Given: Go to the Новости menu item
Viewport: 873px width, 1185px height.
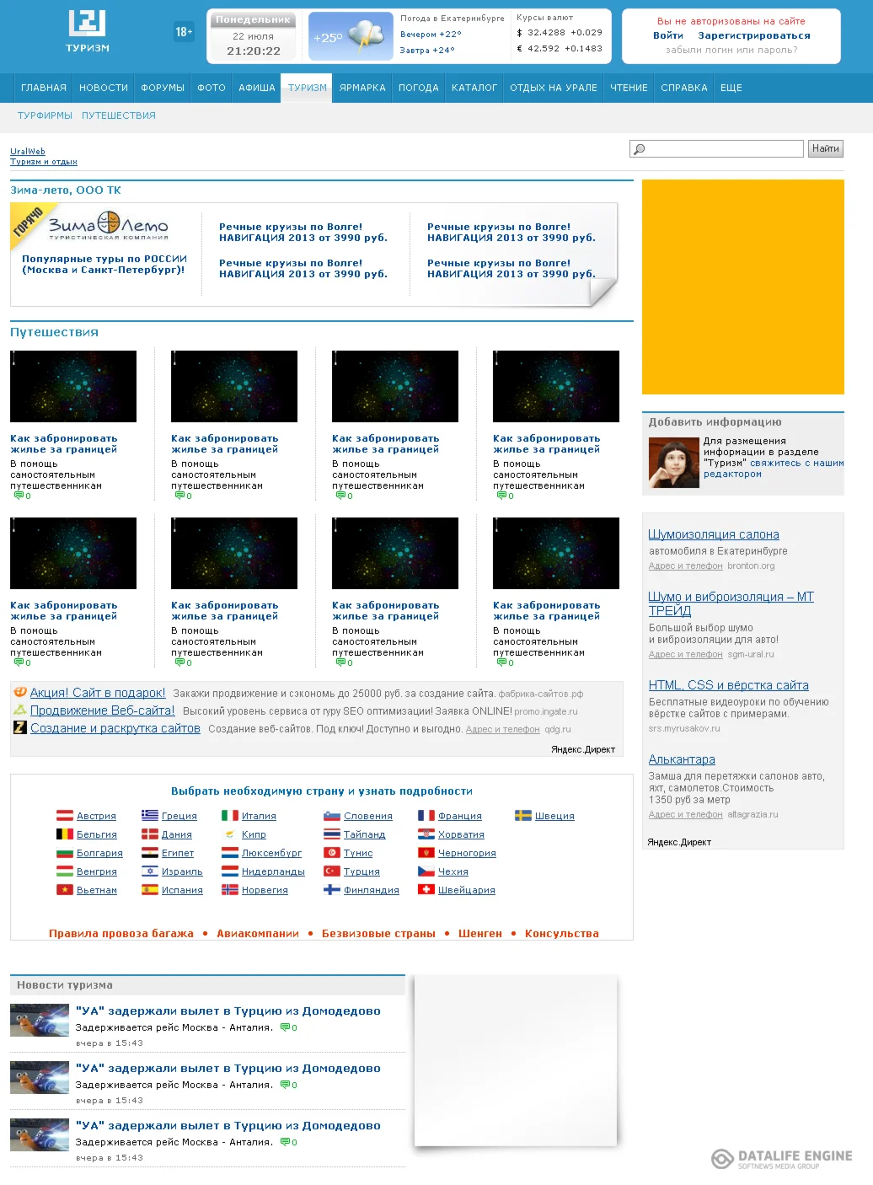Looking at the screenshot, I should point(104,88).
